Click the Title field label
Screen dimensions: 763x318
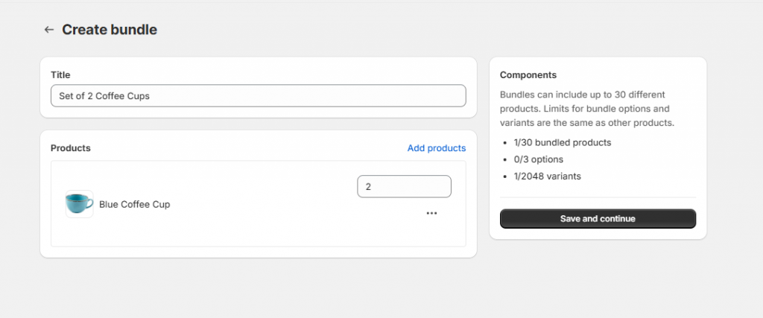(60, 75)
